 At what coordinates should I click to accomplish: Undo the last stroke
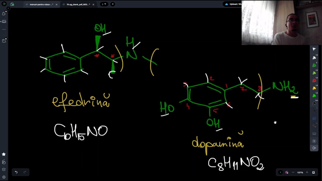point(16,172)
